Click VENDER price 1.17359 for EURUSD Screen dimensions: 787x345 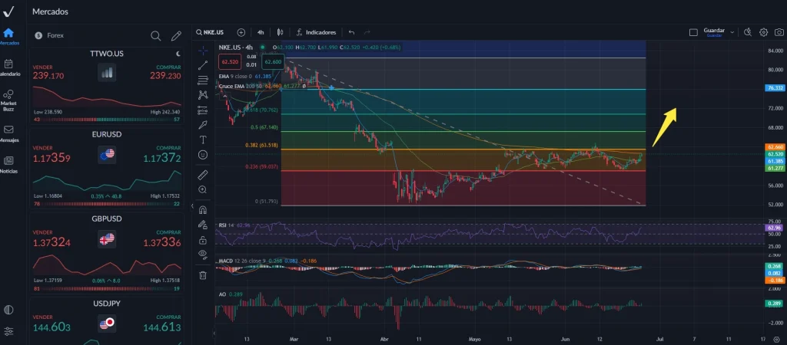click(51, 158)
